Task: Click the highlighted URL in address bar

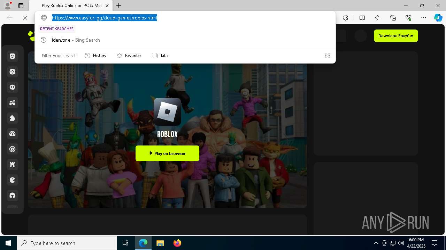Action: [x=105, y=18]
